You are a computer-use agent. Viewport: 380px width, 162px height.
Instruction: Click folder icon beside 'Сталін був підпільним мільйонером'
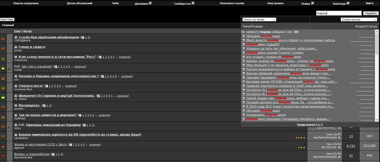[3, 39]
